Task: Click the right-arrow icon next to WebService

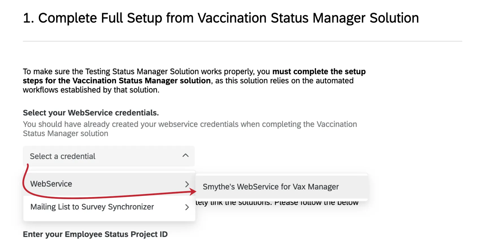Action: pyautogui.click(x=187, y=184)
